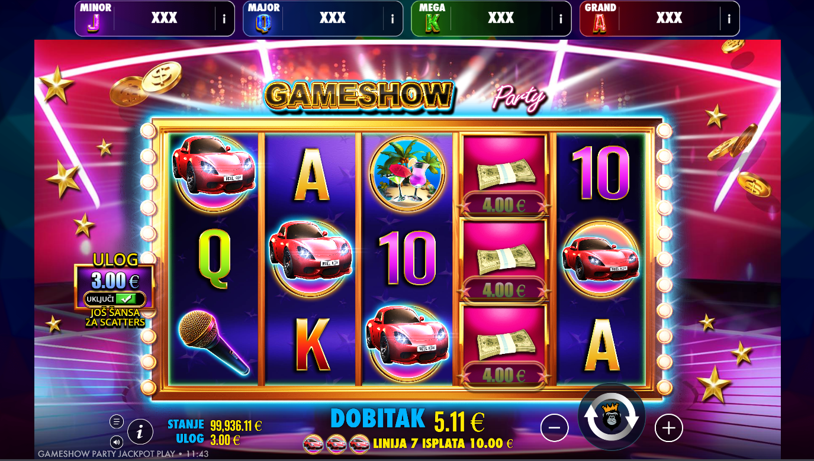Mute the game sound
Screen dimensions: 814x461
pos(117,441)
